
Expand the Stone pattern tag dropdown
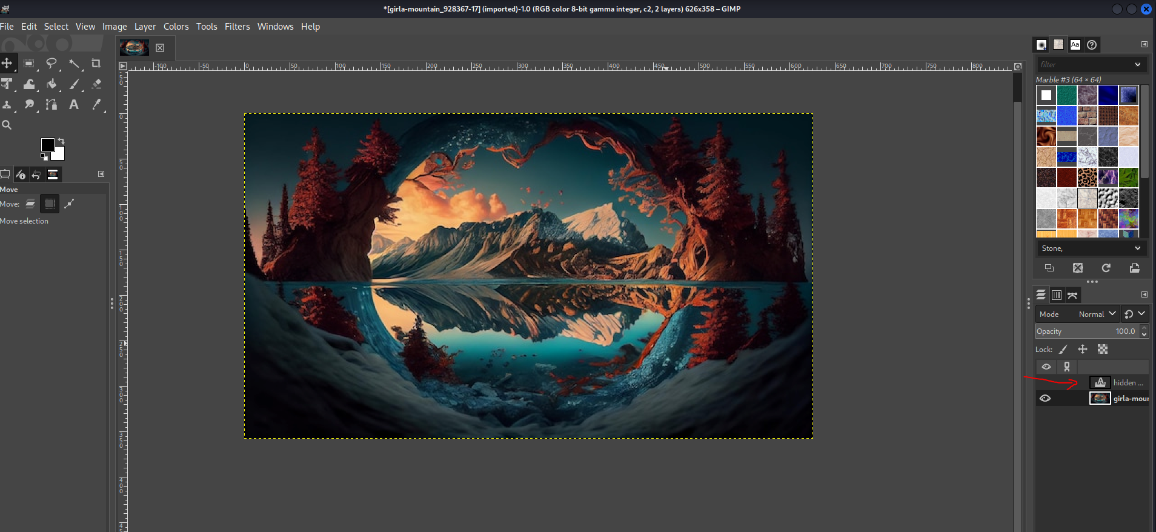(1137, 248)
